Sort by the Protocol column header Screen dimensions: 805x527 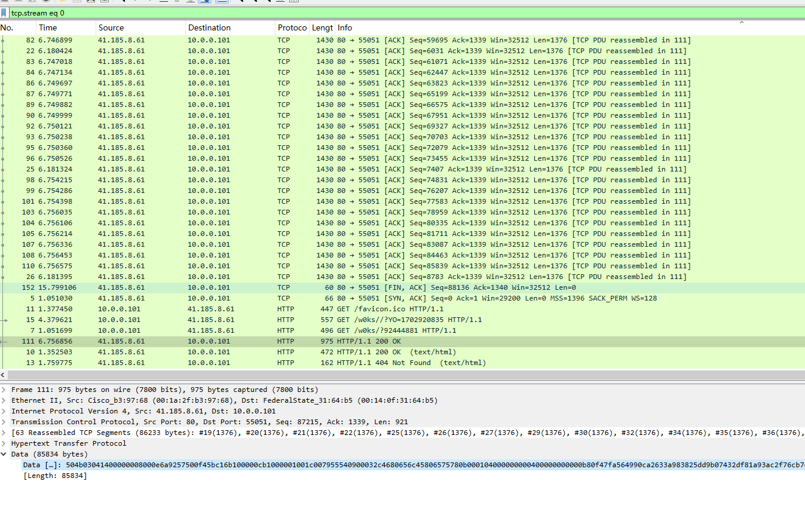291,27
